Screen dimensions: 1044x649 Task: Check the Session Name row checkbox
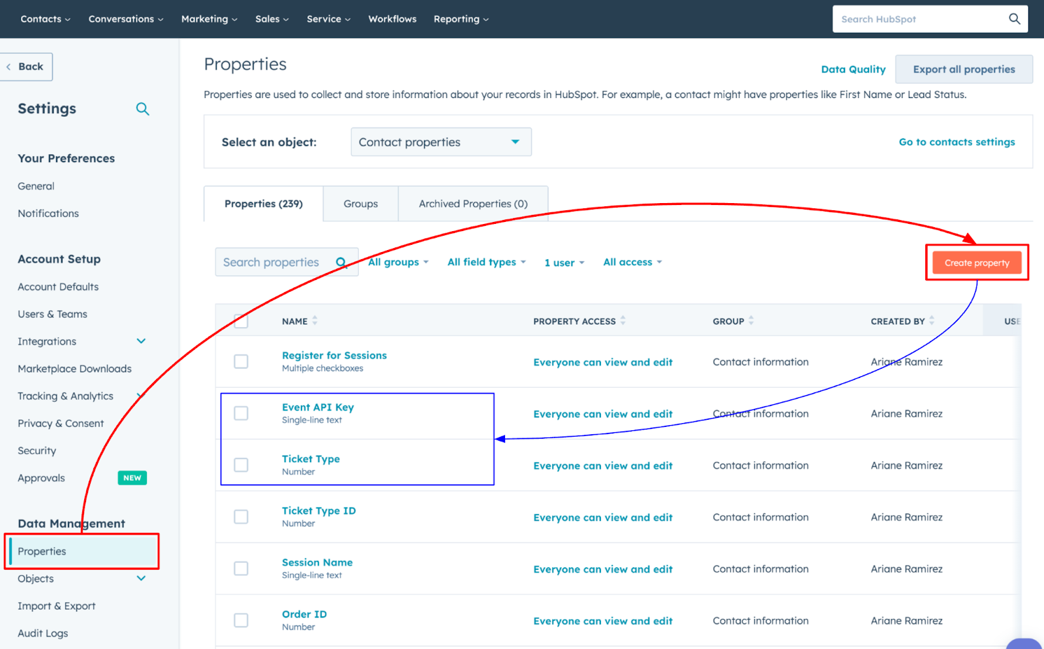pos(241,569)
